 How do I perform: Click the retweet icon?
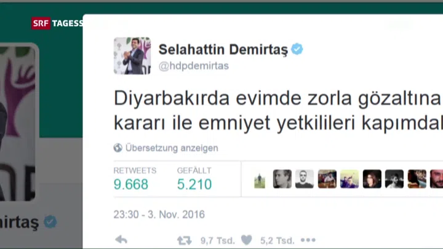(x=184, y=240)
